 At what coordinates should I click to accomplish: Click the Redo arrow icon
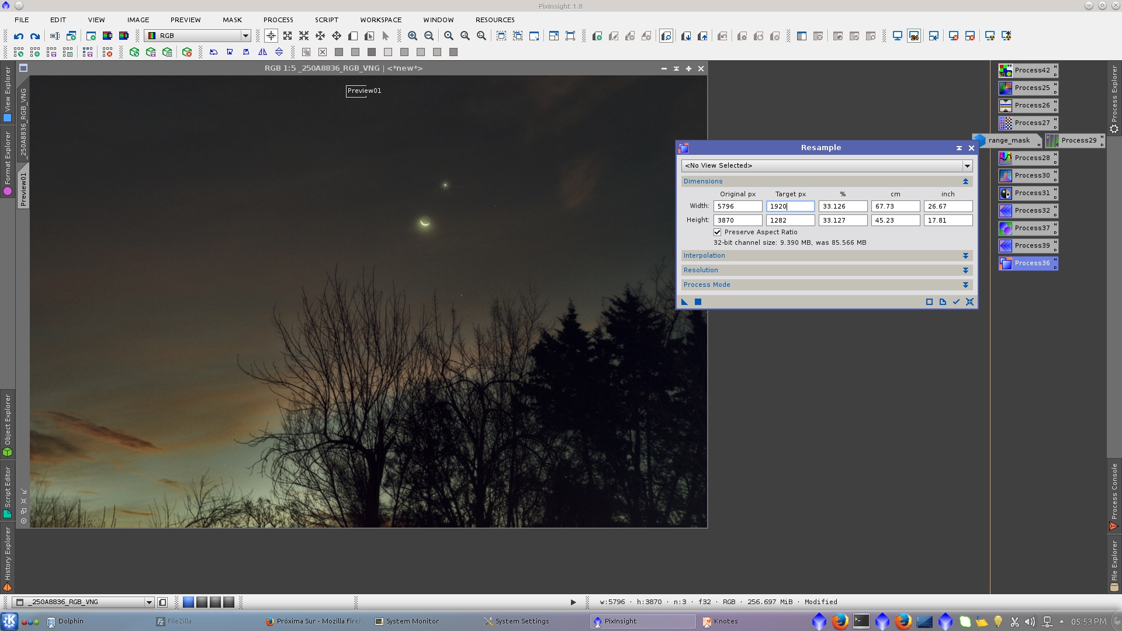click(35, 36)
